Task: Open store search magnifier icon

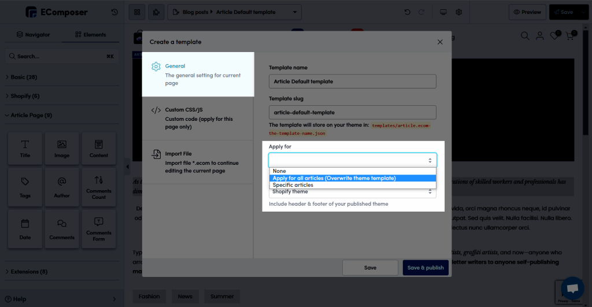Action: pos(525,36)
